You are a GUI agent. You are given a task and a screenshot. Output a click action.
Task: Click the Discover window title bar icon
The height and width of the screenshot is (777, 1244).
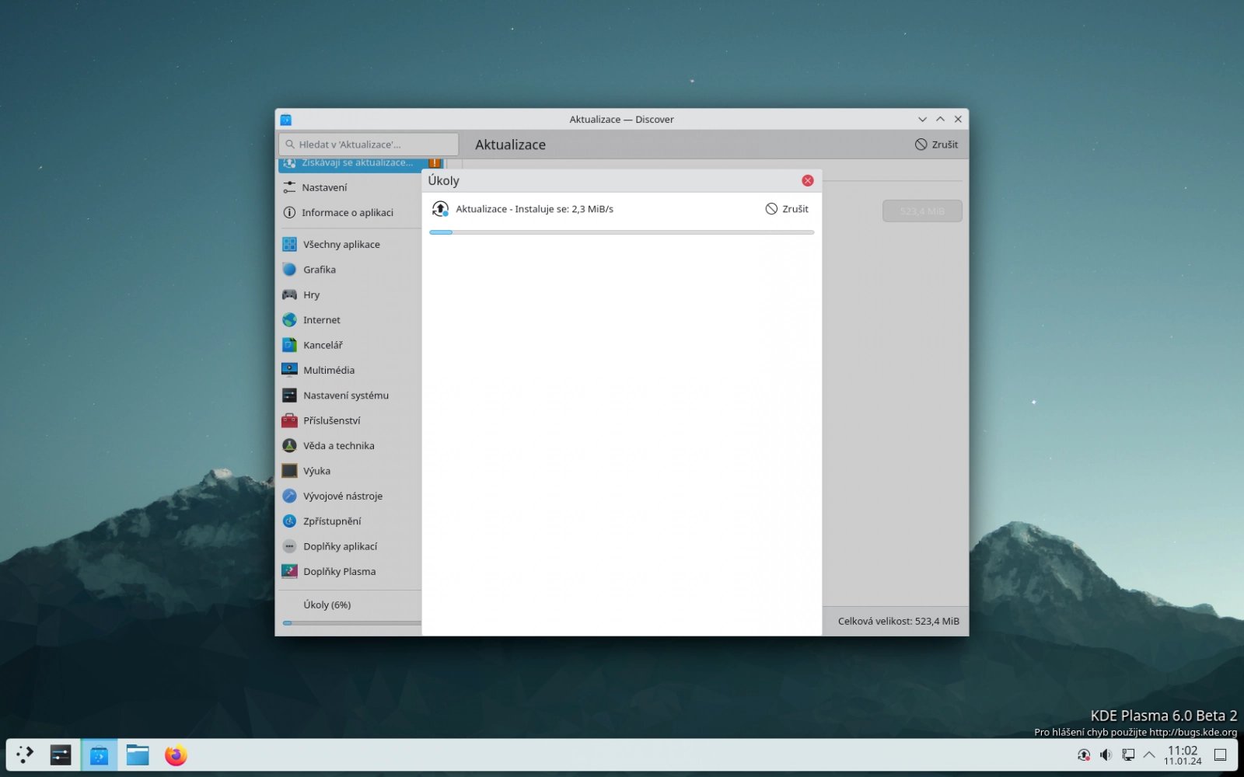tap(285, 120)
